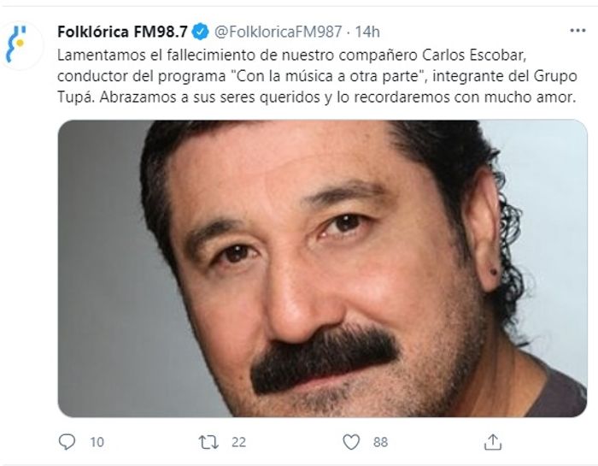Click the reply speech bubble icon

pos(67,442)
